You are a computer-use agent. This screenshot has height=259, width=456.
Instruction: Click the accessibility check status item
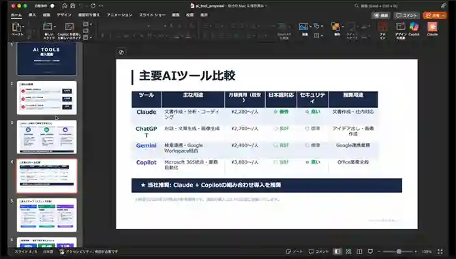89,252
